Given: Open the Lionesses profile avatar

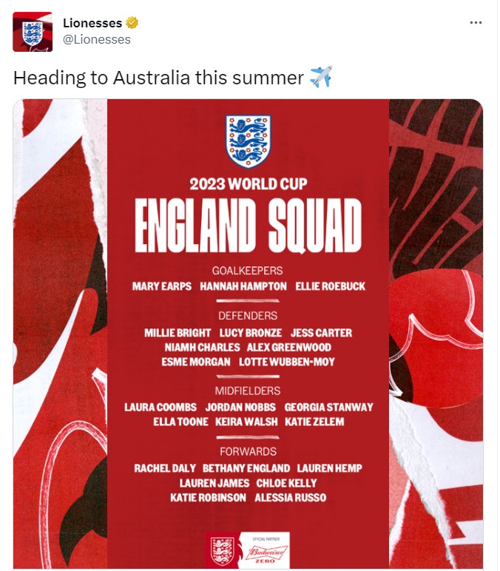Looking at the screenshot, I should [33, 32].
